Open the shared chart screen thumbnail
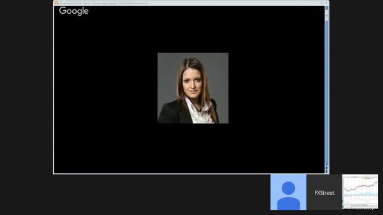 pos(360,192)
